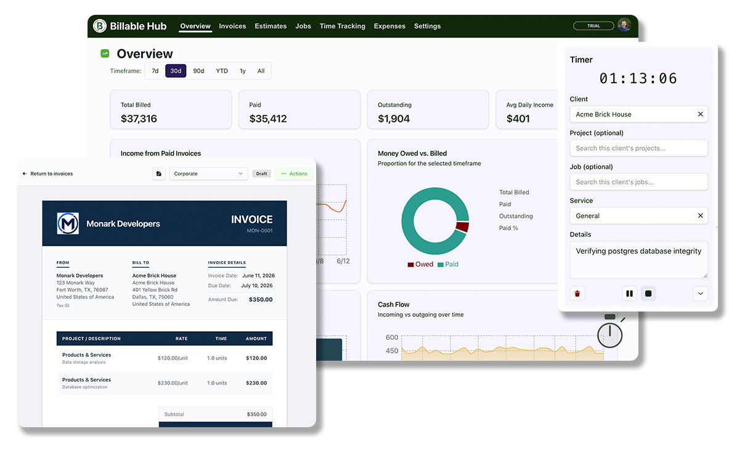Delete the timer with trash icon
This screenshot has height=450, width=729.
(577, 294)
